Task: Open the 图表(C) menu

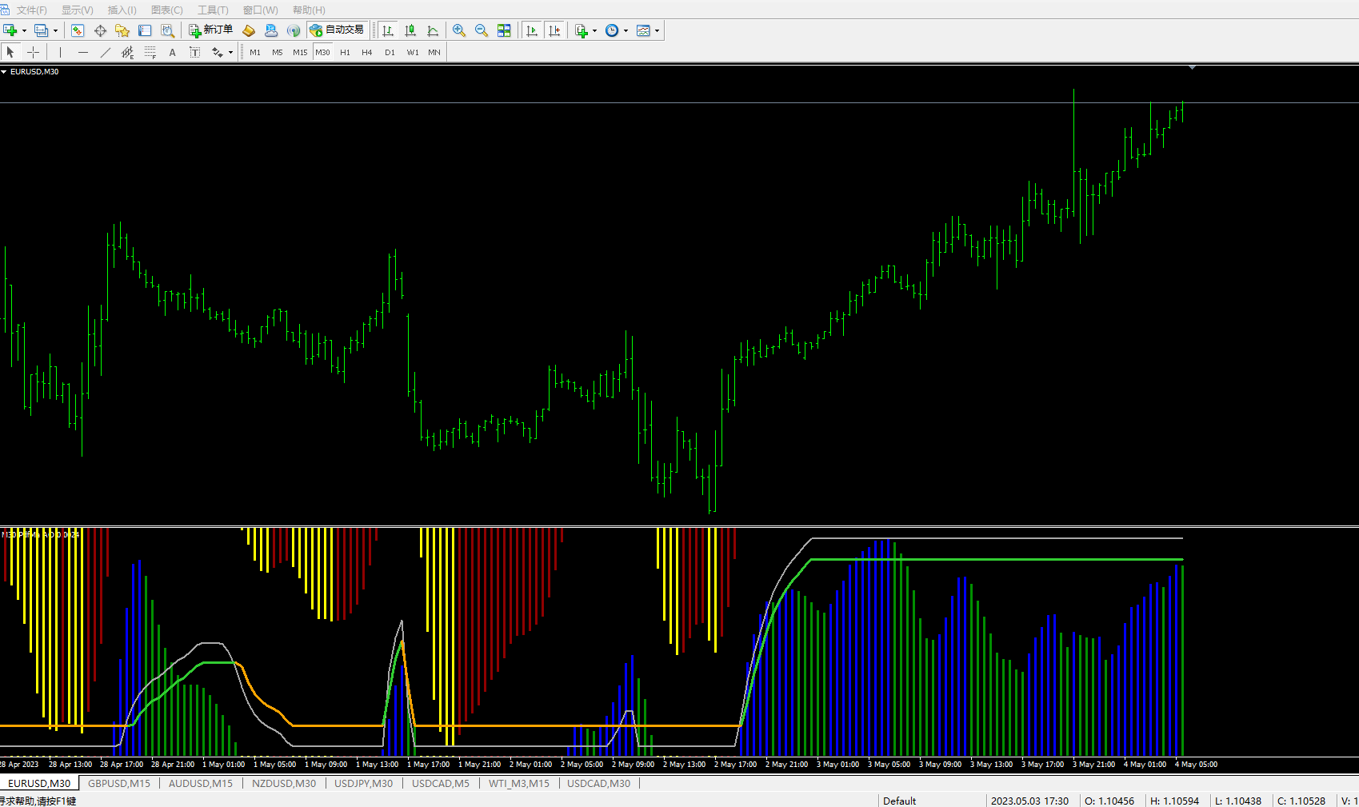Action: click(x=166, y=10)
